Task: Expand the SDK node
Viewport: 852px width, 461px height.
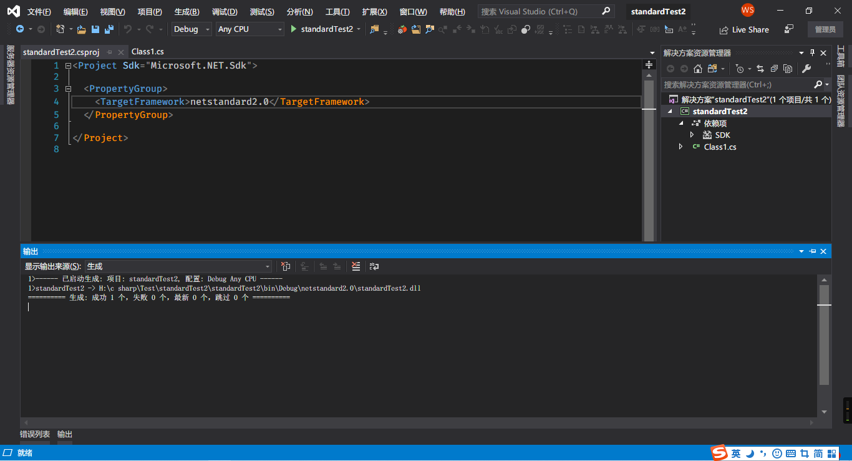Action: point(692,135)
